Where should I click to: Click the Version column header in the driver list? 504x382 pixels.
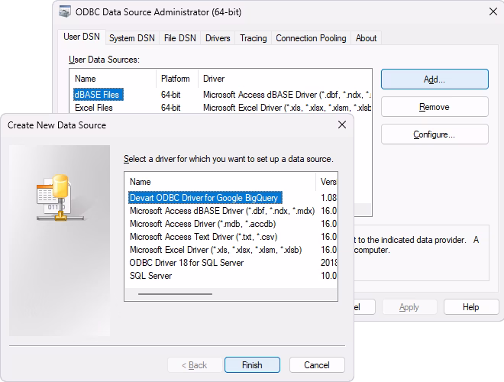click(x=327, y=182)
